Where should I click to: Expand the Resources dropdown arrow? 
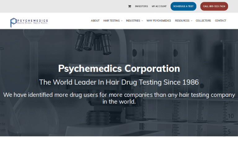coord(192,21)
